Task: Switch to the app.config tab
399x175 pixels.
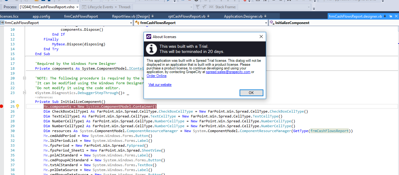Action: [41, 16]
